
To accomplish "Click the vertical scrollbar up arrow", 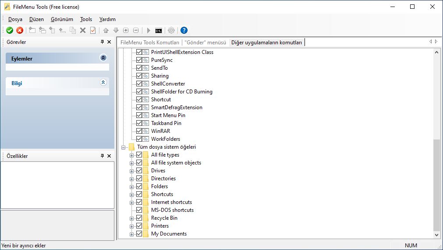I will click(436, 52).
